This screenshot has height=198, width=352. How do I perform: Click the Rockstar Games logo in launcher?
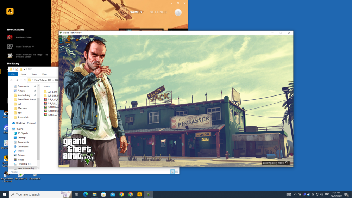click(x=10, y=11)
